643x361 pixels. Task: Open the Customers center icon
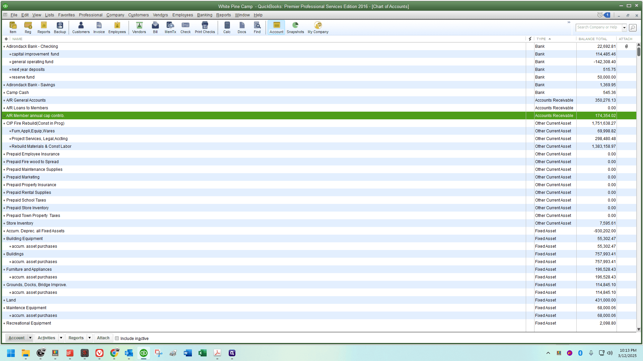pyautogui.click(x=81, y=27)
